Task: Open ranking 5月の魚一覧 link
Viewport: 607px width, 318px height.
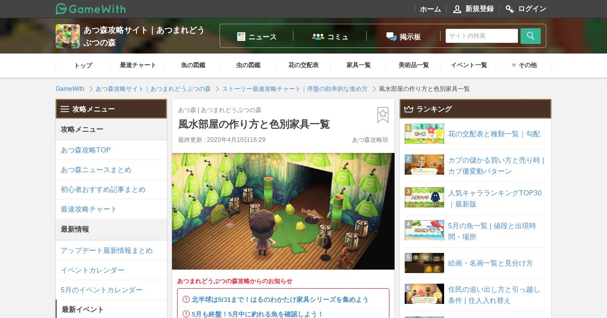Action: [492, 231]
